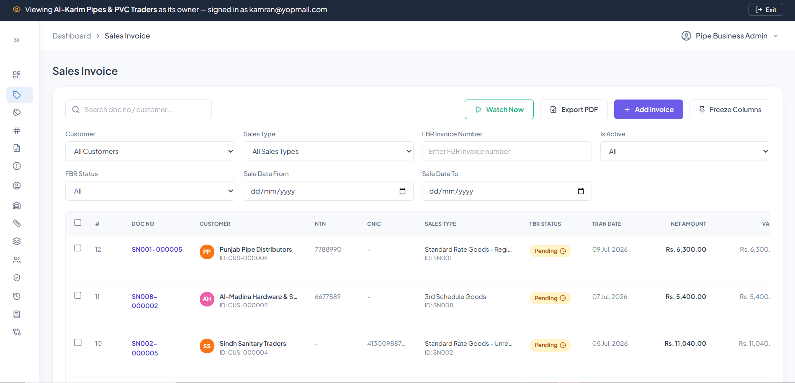
Task: Open the users group sidebar icon
Action: (17, 260)
